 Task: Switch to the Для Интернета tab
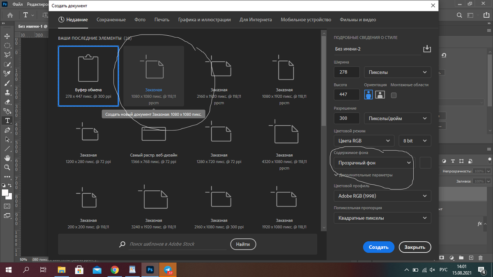(x=256, y=20)
